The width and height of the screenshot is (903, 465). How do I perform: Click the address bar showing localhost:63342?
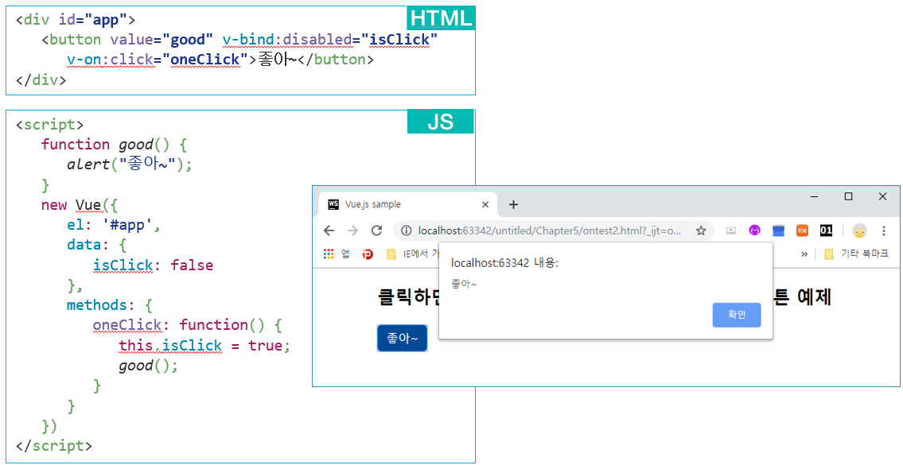(x=553, y=231)
